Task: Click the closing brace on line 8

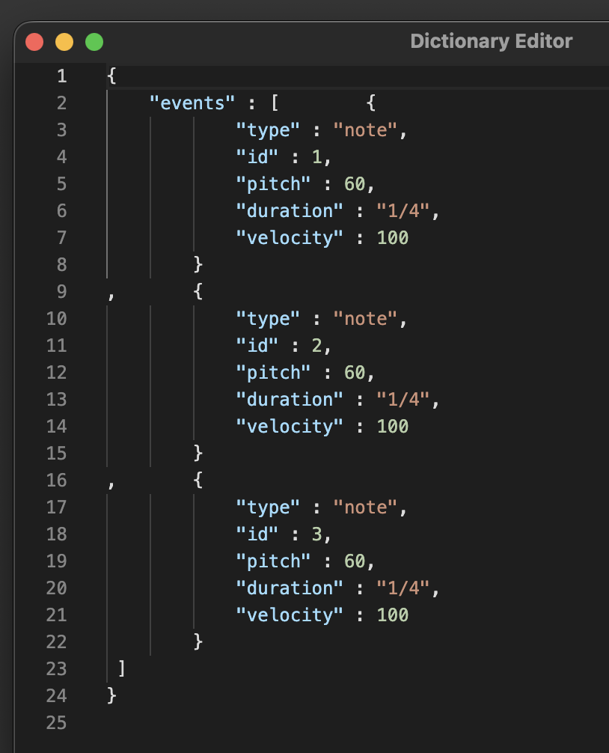Action: (x=198, y=264)
